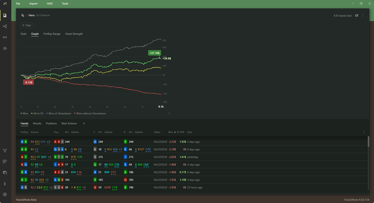Screen dimensions: 374x203
Task: Open the stacked windows sidebar icon
Action: tap(5, 173)
